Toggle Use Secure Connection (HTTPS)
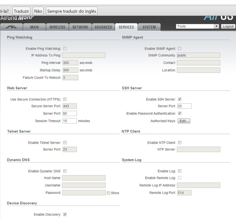Image resolution: width=236 pixels, height=219 pixels. [x=65, y=99]
